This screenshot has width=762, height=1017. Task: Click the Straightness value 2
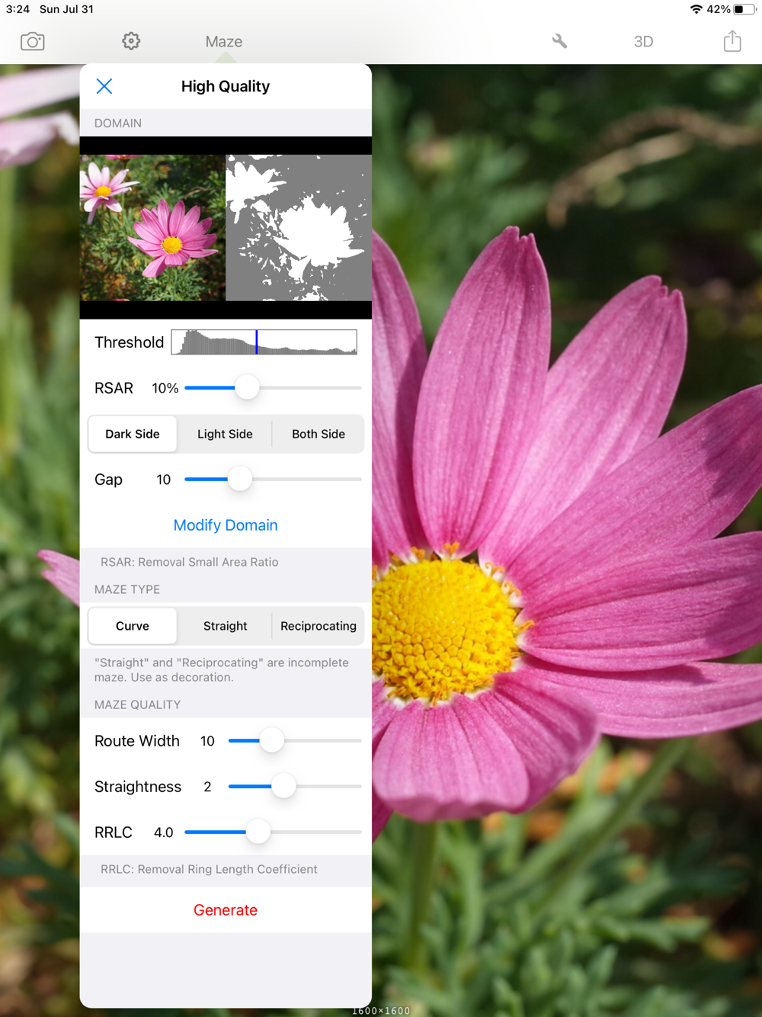tap(207, 787)
